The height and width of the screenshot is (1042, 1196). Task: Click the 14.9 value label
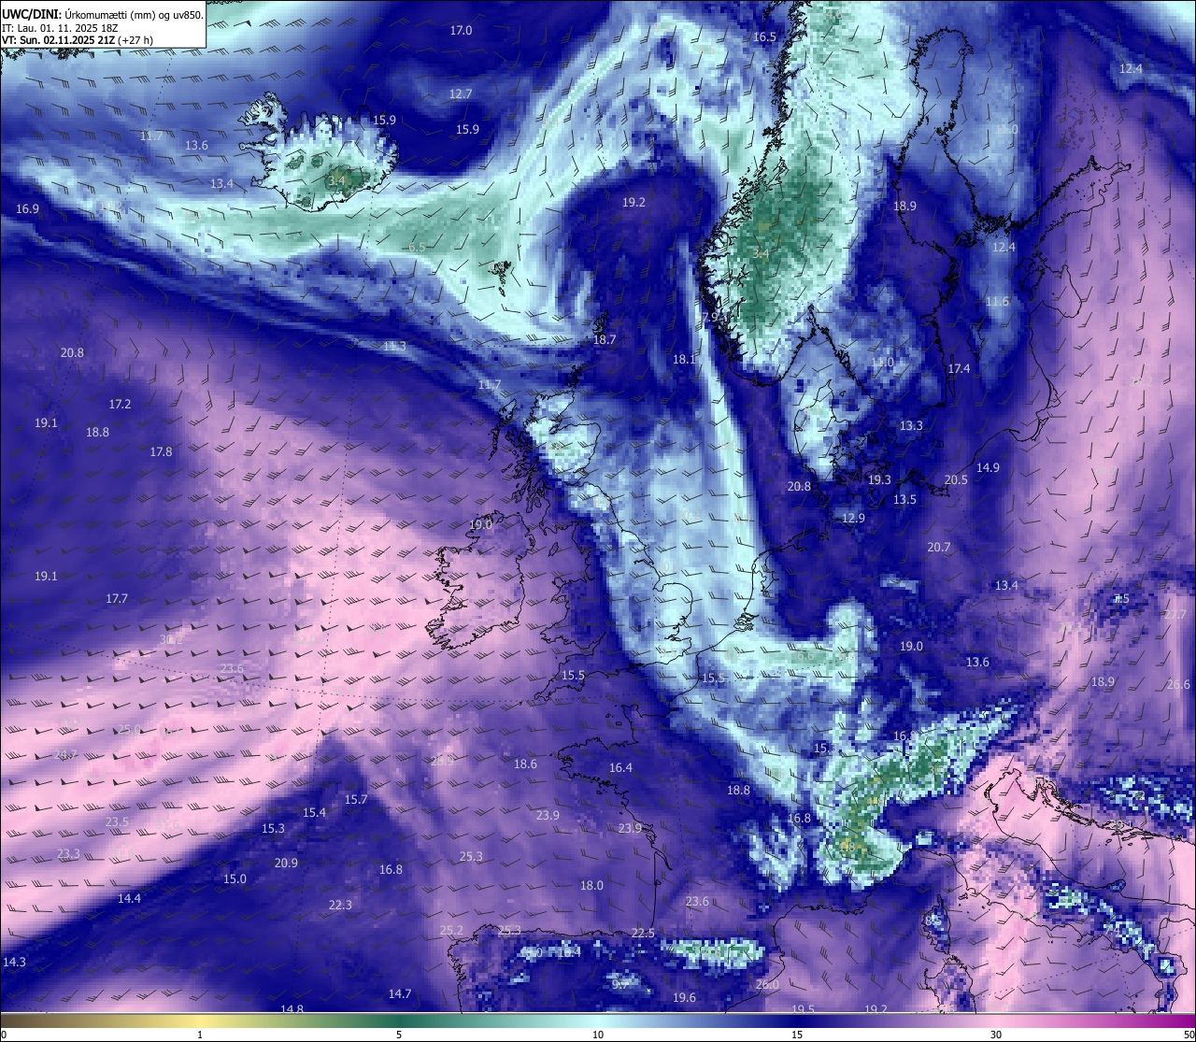(x=988, y=468)
